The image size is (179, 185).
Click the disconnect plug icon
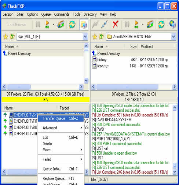(x=104, y=24)
